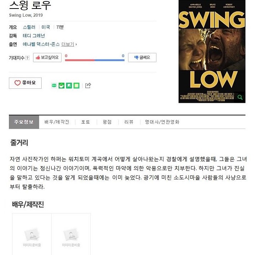The width and height of the screenshot is (260, 255).
Task: Vote 보고싶어요 thumbs-up button
Action: pyautogui.click(x=47, y=58)
